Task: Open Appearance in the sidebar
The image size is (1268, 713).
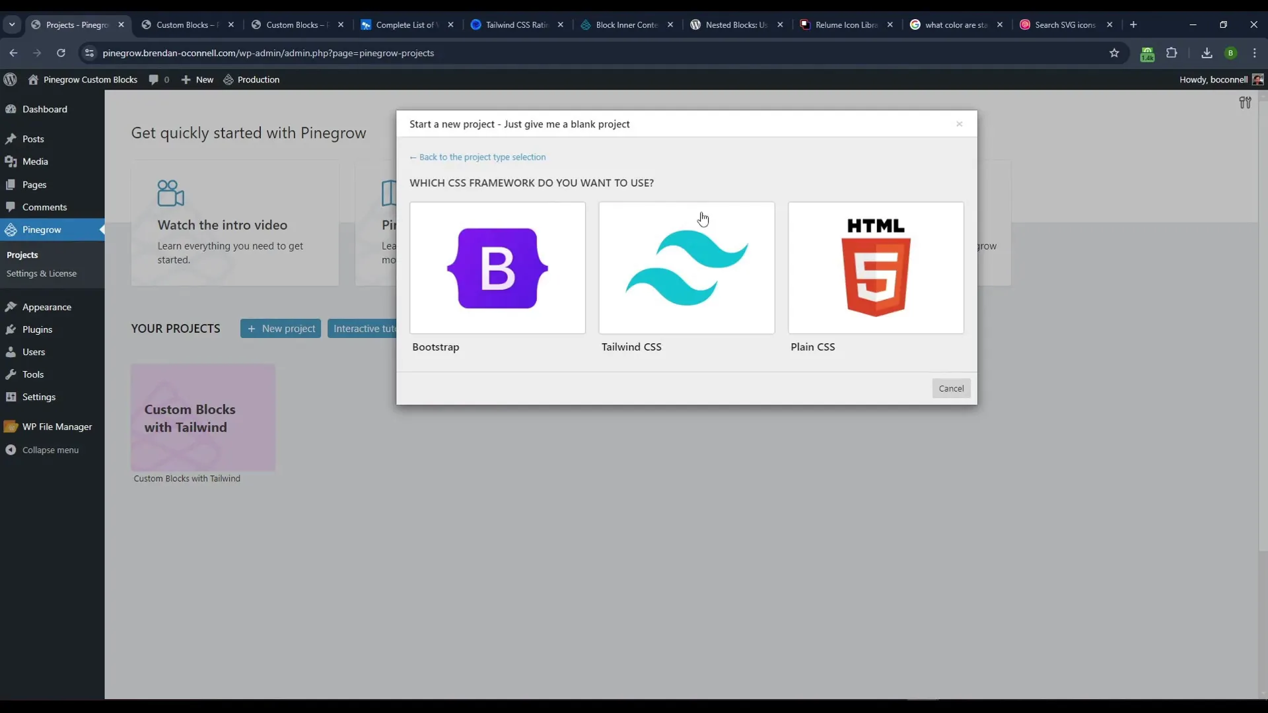Action: pos(52,307)
